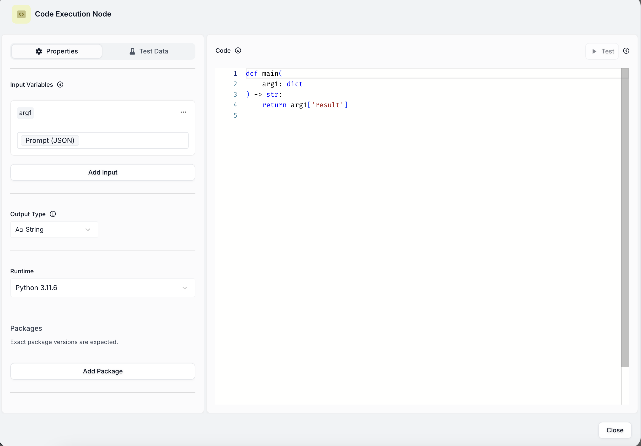Click the ') -> str:' code line
This screenshot has width=641, height=446.
[x=264, y=95]
